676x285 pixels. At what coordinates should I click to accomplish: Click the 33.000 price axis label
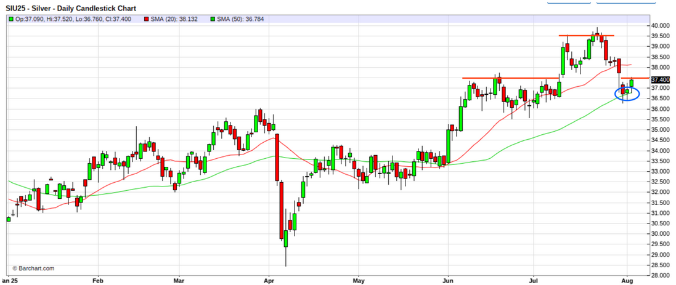[660, 171]
